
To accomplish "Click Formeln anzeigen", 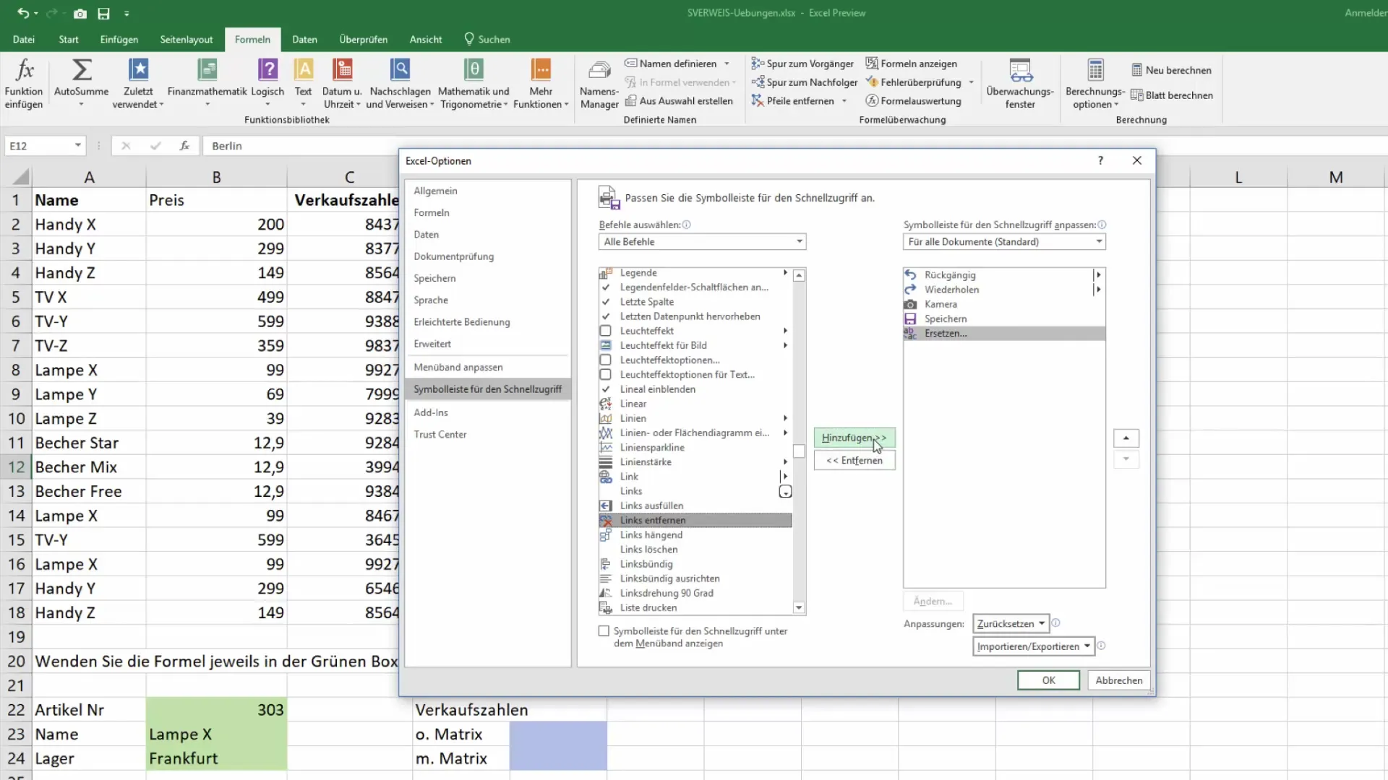I will 911,64.
